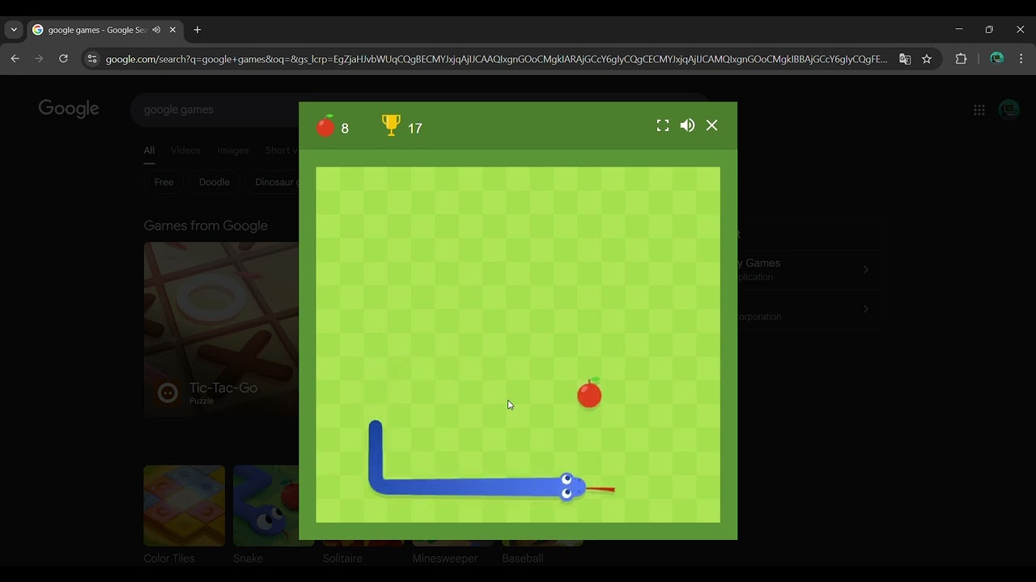Minimize the Chrome window
Viewport: 1036px width, 582px height.
[x=959, y=29]
